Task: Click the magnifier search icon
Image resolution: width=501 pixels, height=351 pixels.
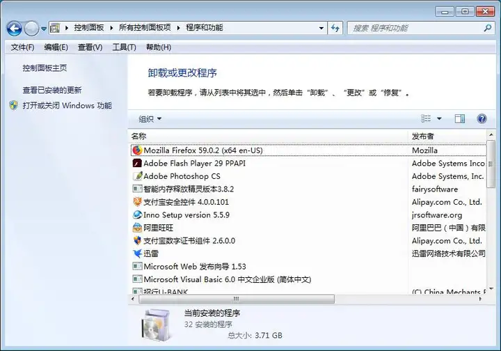Action: [x=487, y=28]
